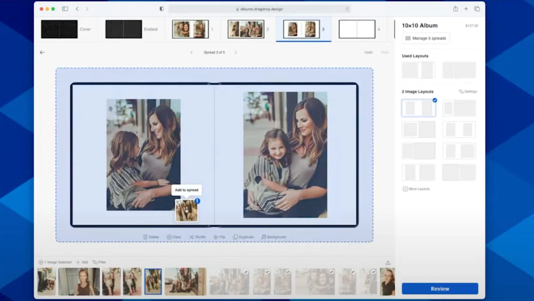Open the Filter images option
Screen dimensions: 534x301
[x=99, y=262]
